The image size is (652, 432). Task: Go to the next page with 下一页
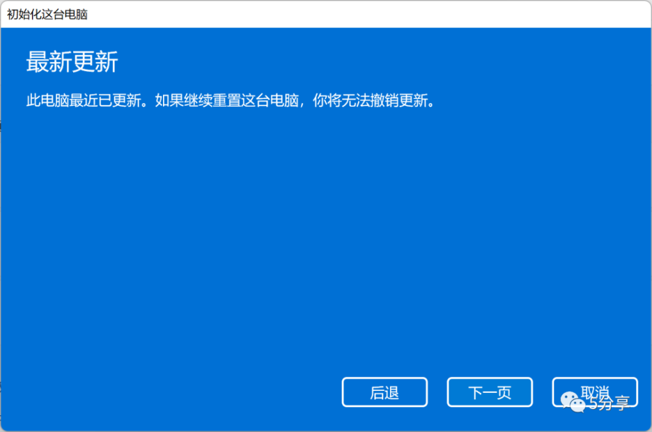click(x=490, y=392)
